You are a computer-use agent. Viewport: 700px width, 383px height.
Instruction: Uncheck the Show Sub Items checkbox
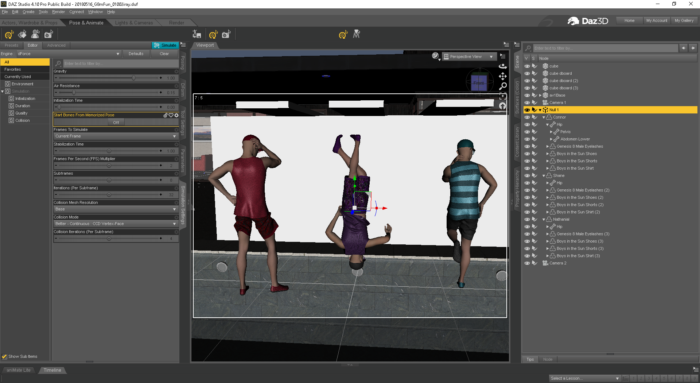[4, 356]
